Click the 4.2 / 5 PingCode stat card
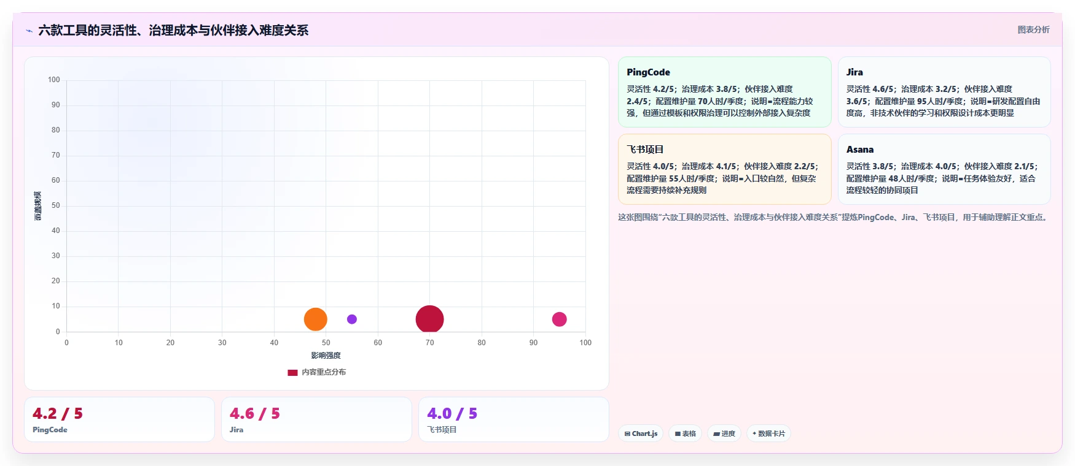This screenshot has height=466, width=1075. pos(119,419)
